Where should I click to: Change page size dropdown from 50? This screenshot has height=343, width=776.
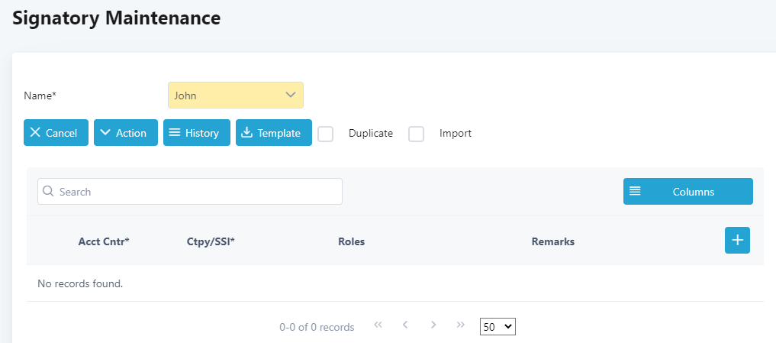(497, 327)
